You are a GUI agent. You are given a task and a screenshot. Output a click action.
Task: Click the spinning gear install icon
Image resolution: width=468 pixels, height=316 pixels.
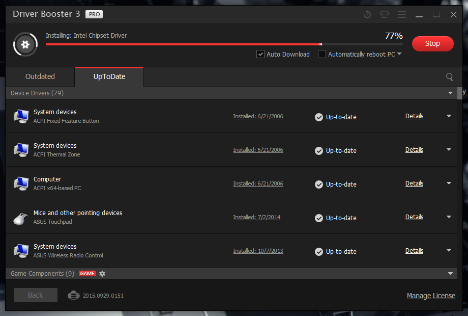coord(25,44)
